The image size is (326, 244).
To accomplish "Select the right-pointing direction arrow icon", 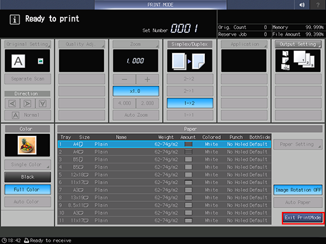I will (x=28, y=104).
